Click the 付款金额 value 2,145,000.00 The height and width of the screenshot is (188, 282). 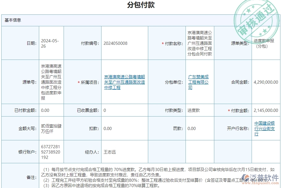[265, 110]
